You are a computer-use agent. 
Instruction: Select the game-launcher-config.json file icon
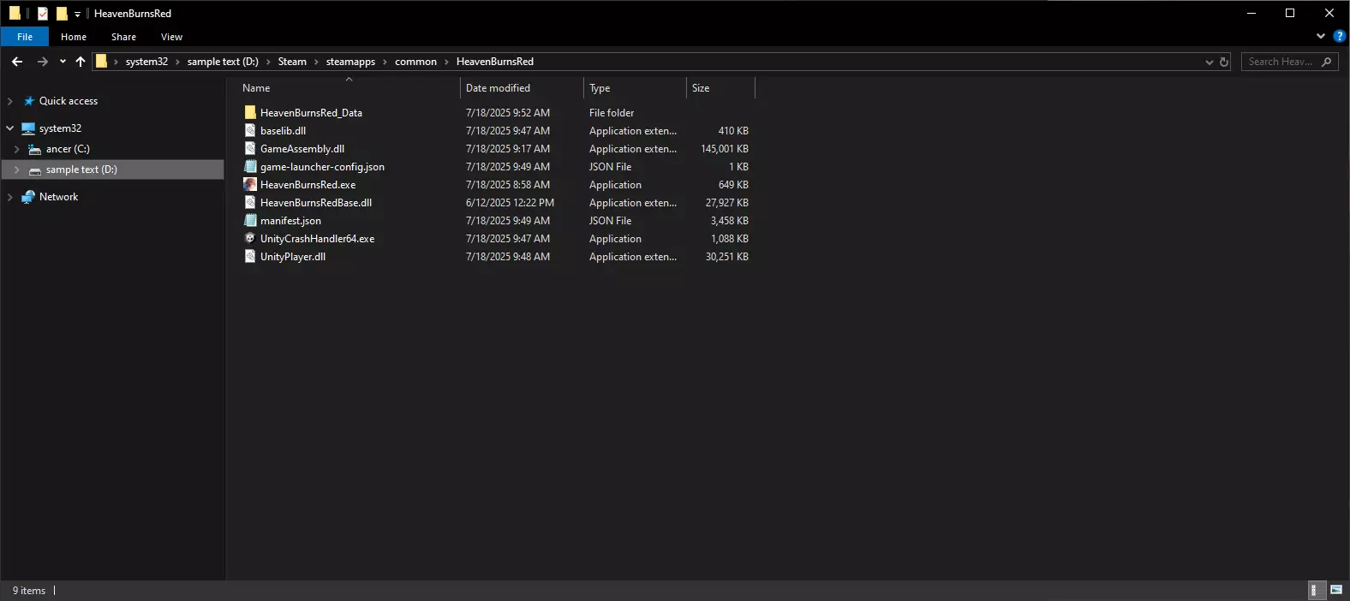pos(250,166)
